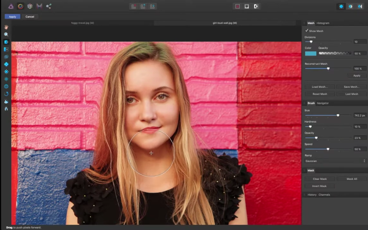Screen dimensions: 368x230
Task: Select the Freeze tool near the toolbar bottom
Action: click(6, 102)
